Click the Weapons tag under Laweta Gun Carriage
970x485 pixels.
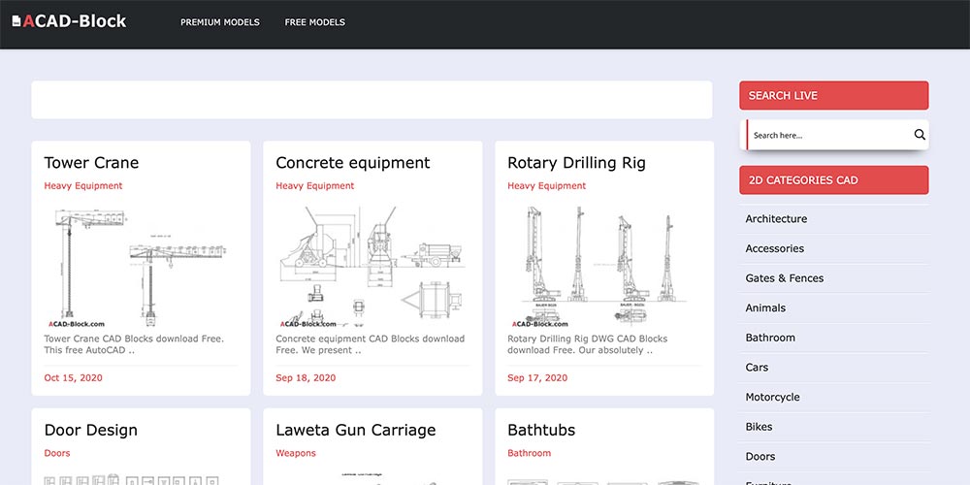tap(296, 453)
